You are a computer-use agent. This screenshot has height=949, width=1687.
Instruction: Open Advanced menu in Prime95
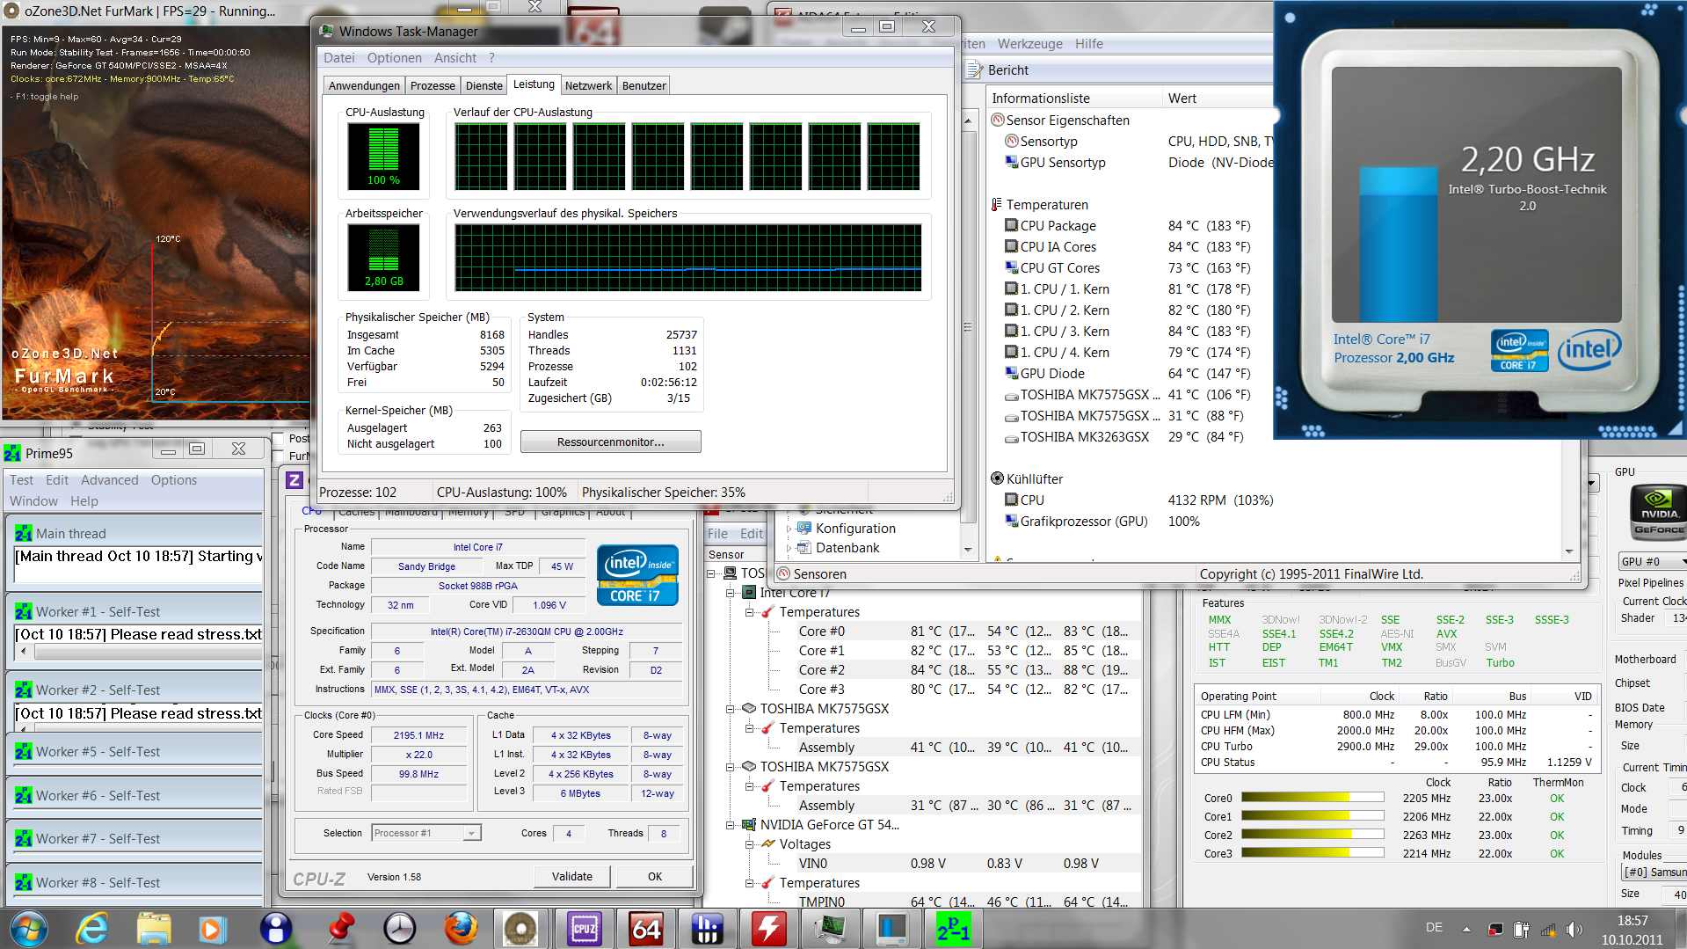(x=110, y=480)
